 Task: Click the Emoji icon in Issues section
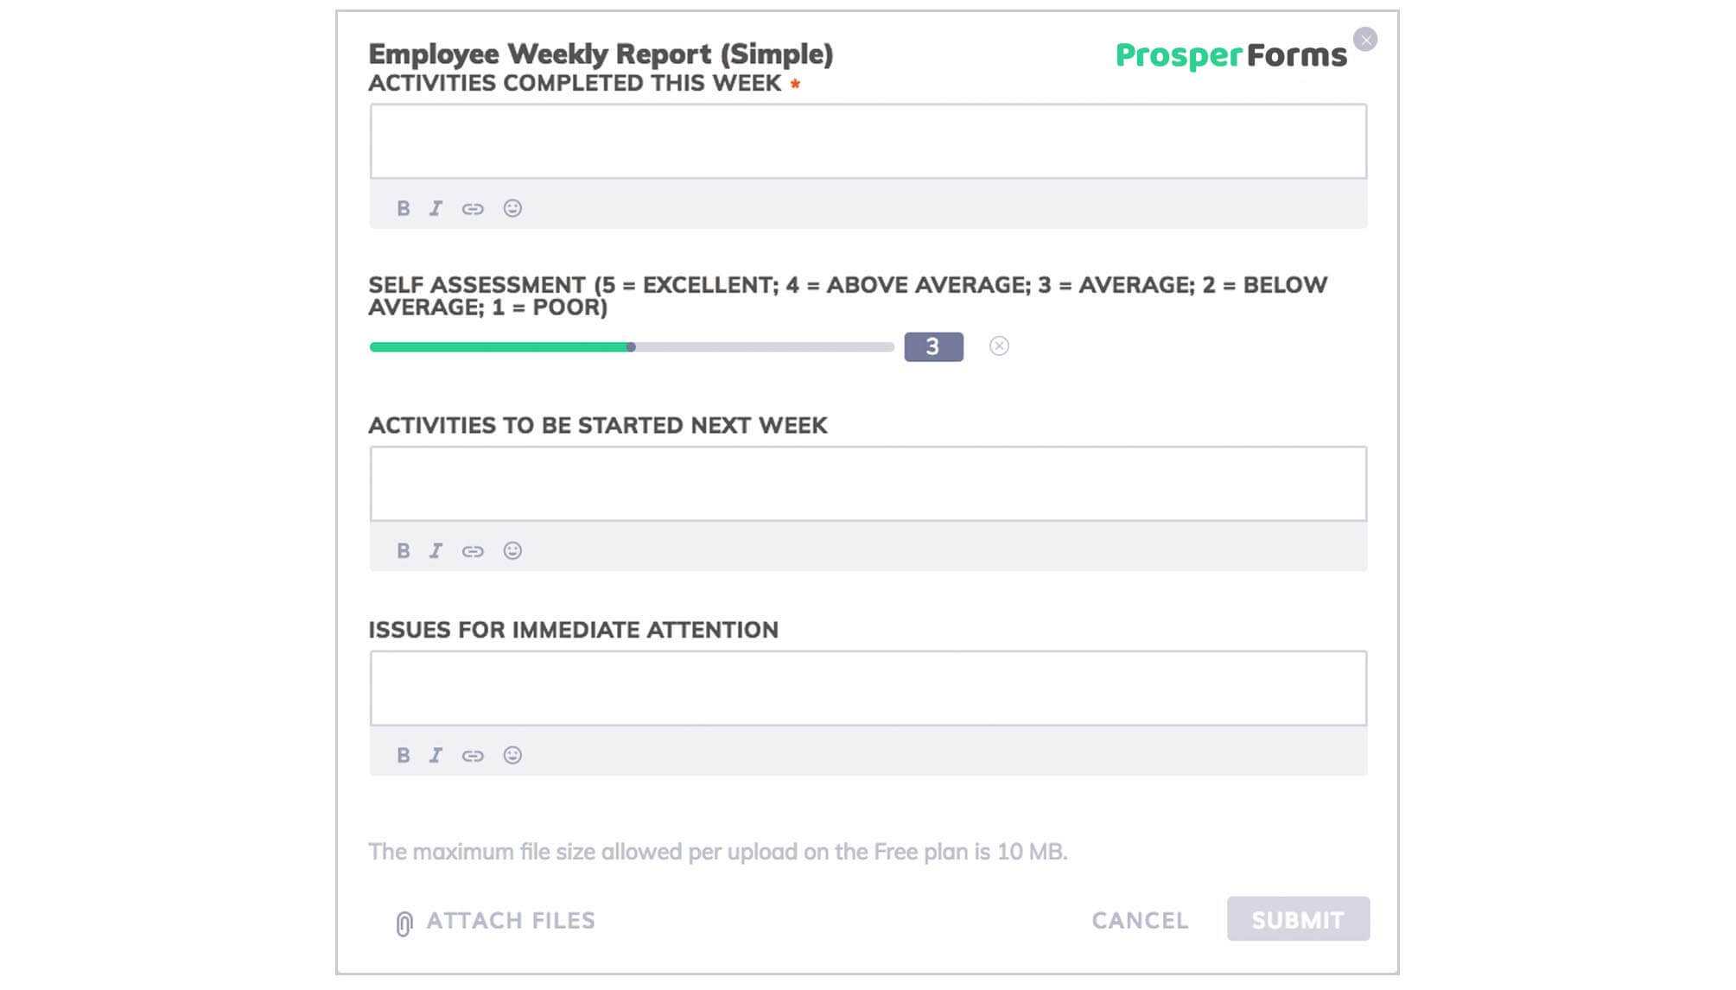(x=512, y=755)
